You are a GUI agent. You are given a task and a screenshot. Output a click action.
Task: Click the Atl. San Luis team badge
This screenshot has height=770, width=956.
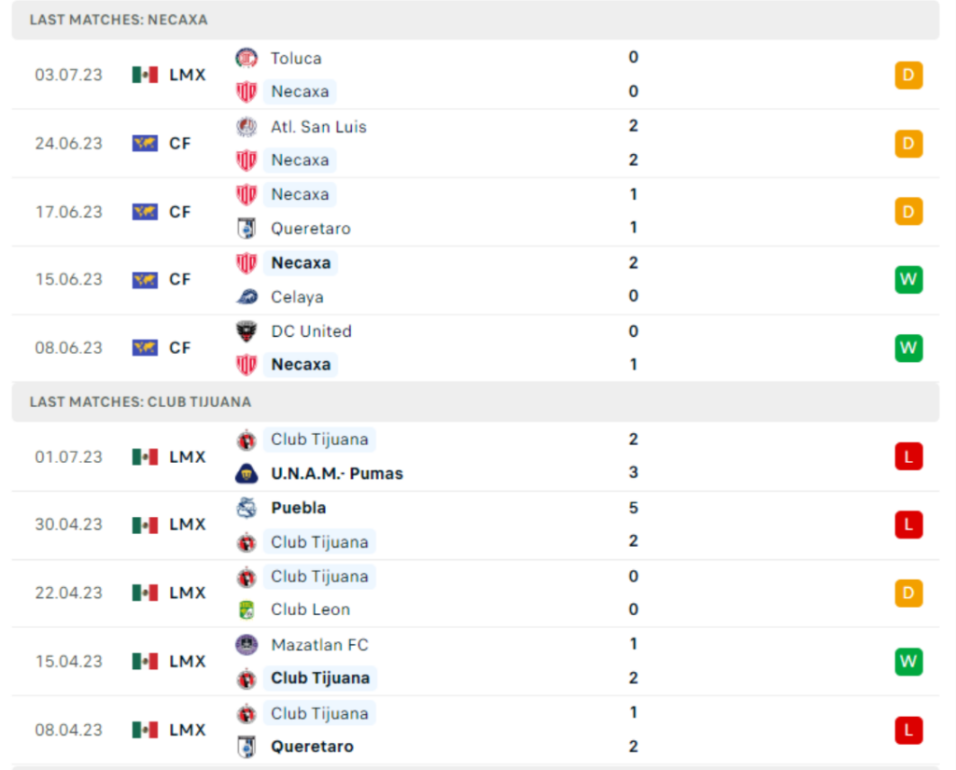[246, 126]
